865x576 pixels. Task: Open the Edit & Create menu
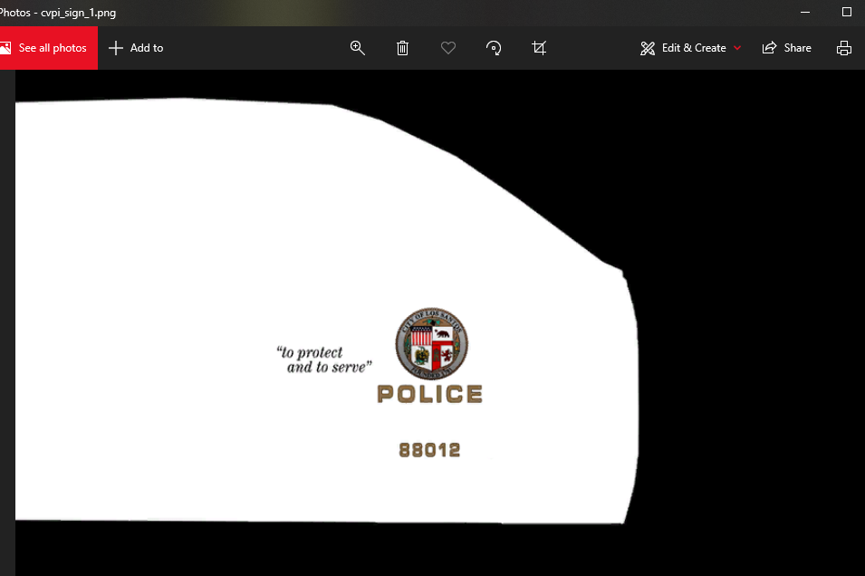693,47
